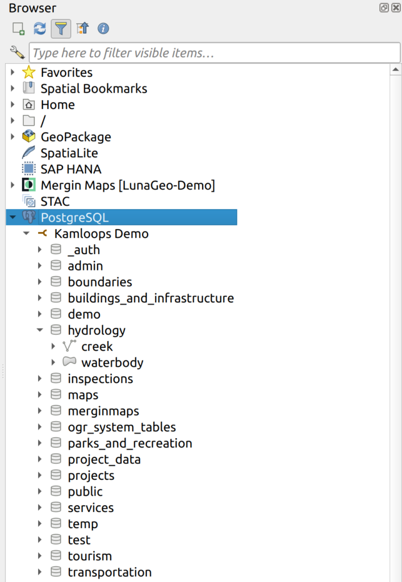Image resolution: width=402 pixels, height=582 pixels.
Task: Click the SAP HANA icon
Action: pyautogui.click(x=28, y=169)
